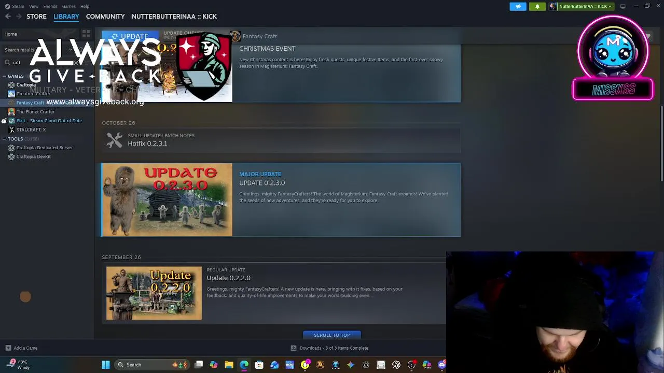
Task: Open Update 0.2.2.0 thumbnail image
Action: pos(154,293)
